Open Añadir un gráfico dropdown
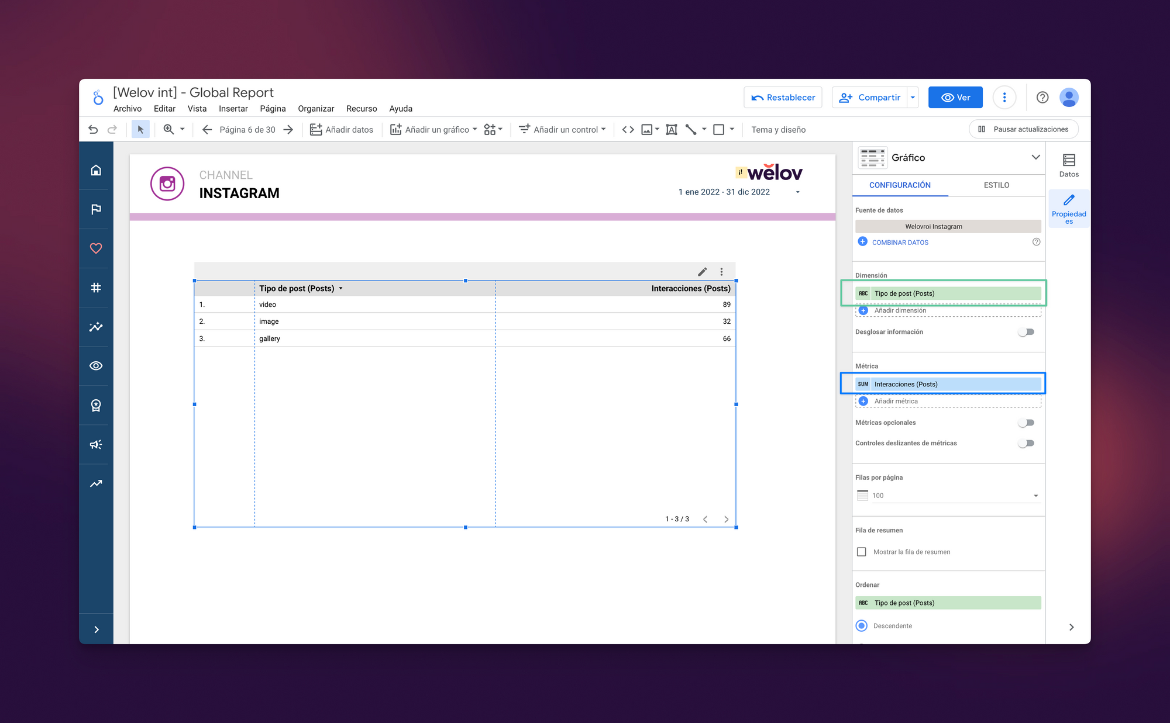The image size is (1170, 723). [433, 129]
